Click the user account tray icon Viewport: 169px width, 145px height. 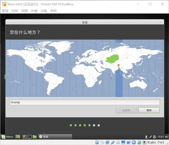click(x=146, y=137)
